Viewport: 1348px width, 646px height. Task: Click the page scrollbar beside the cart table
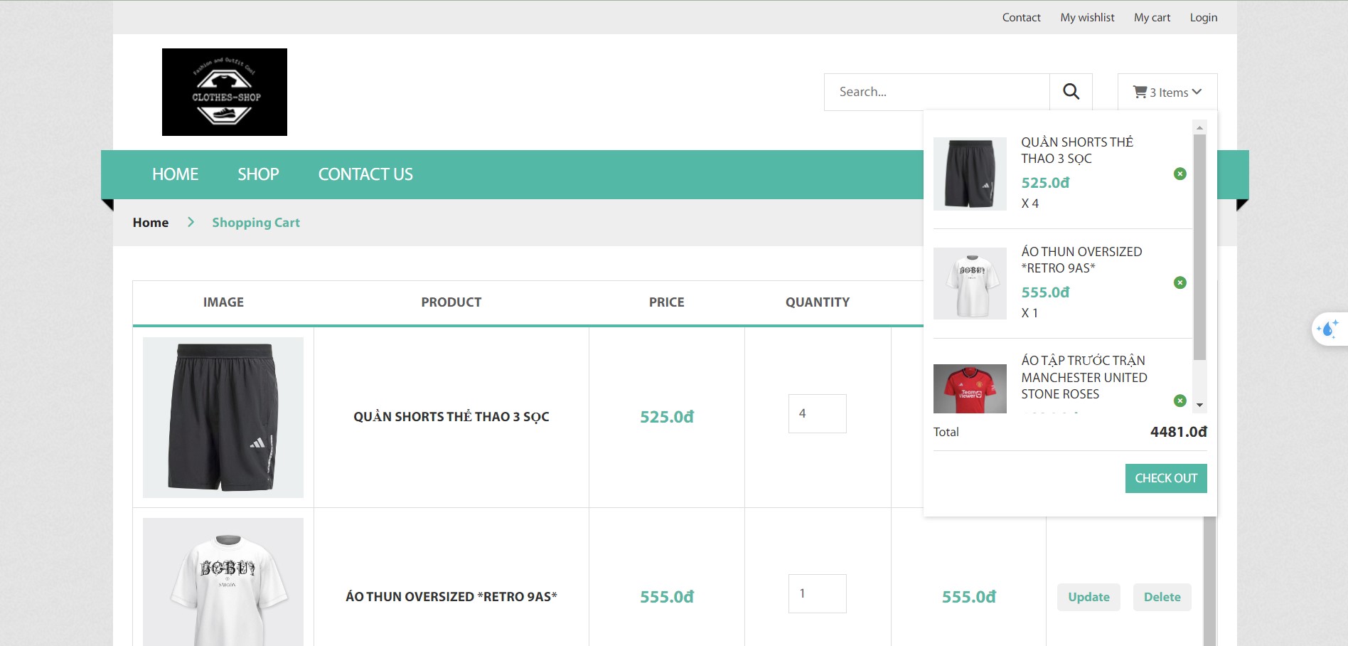pyautogui.click(x=1209, y=581)
